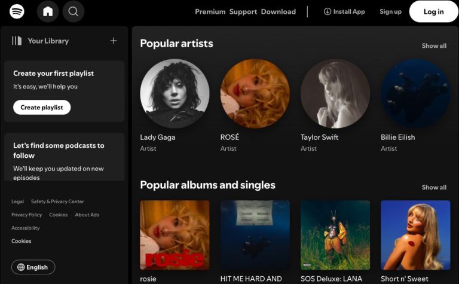The width and height of the screenshot is (459, 284).
Task: Go to Home via house icon
Action: (x=48, y=11)
